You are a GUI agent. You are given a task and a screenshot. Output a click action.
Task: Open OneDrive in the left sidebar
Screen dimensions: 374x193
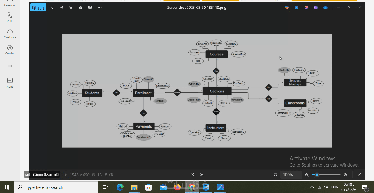(10, 34)
